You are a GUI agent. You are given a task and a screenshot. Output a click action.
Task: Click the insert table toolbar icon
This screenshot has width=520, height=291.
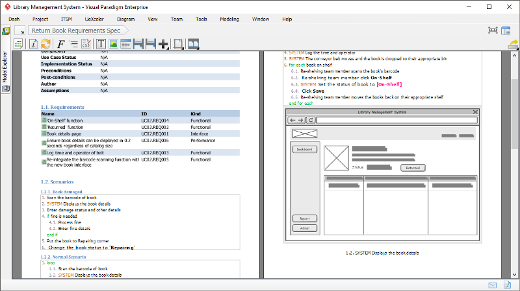coord(125,44)
